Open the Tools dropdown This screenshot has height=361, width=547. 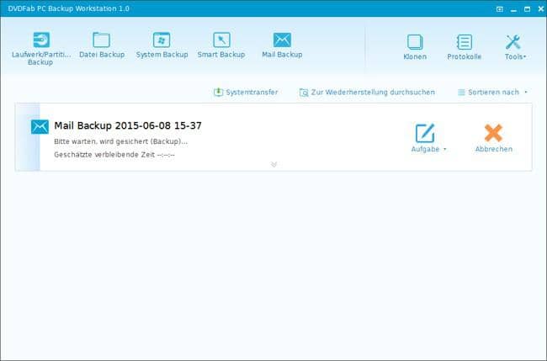click(x=515, y=47)
